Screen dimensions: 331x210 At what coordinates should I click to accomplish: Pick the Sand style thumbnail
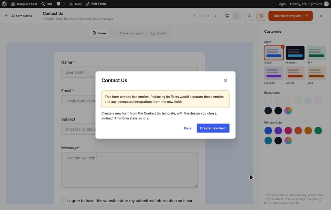point(316,73)
